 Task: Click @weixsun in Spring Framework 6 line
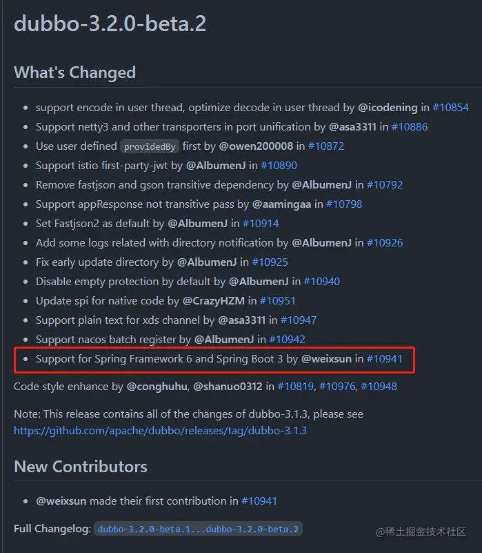[326, 360]
